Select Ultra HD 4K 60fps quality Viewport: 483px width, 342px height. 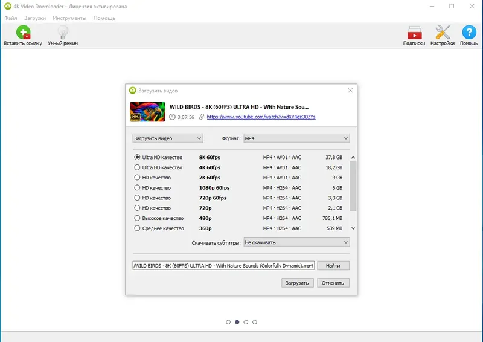click(x=137, y=167)
